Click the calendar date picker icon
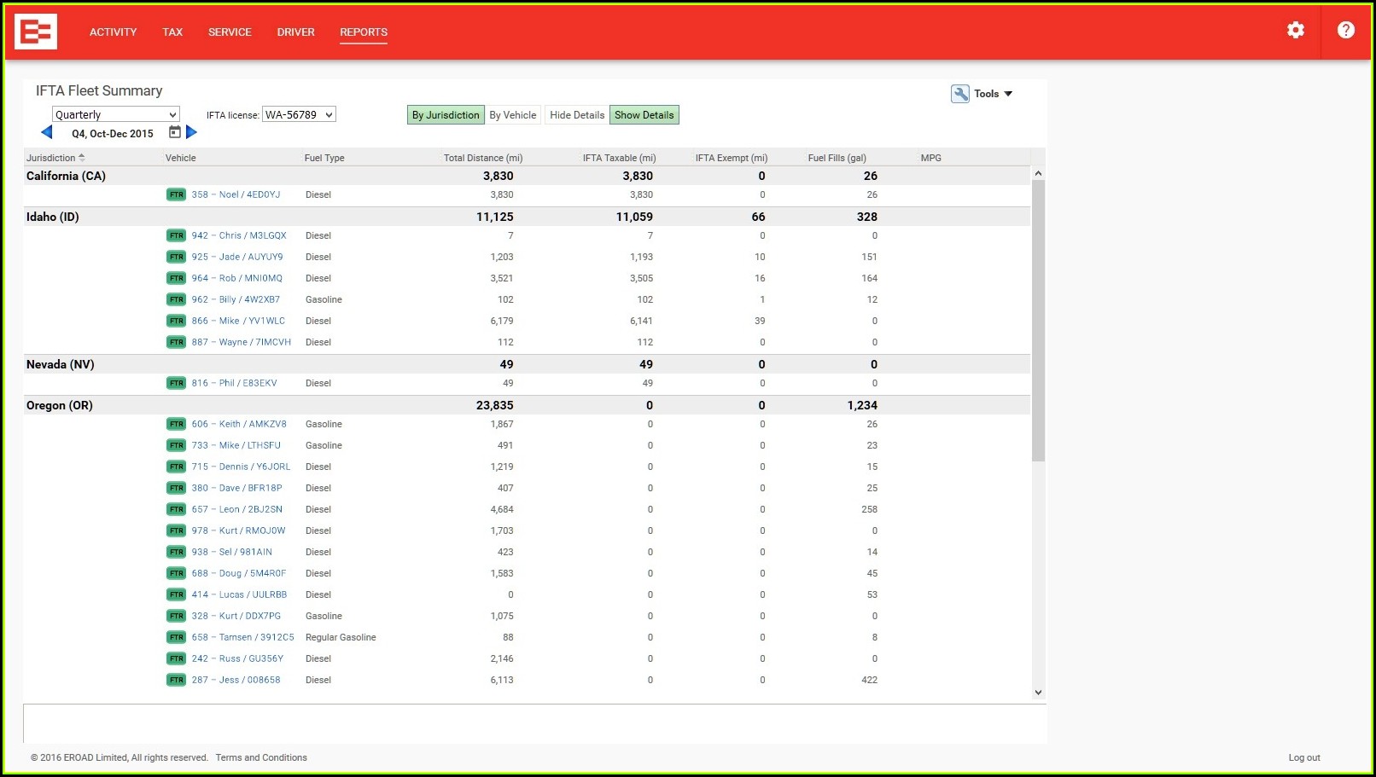This screenshot has width=1376, height=777. click(x=175, y=132)
